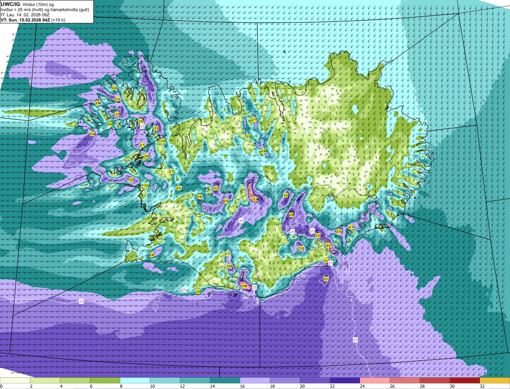This screenshot has height=389, width=510.
Task: Select the 16–18 m/s light lavender swatch
Action: tap(255, 381)
